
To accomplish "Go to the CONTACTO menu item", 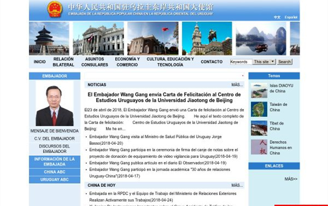I will [212, 62].
